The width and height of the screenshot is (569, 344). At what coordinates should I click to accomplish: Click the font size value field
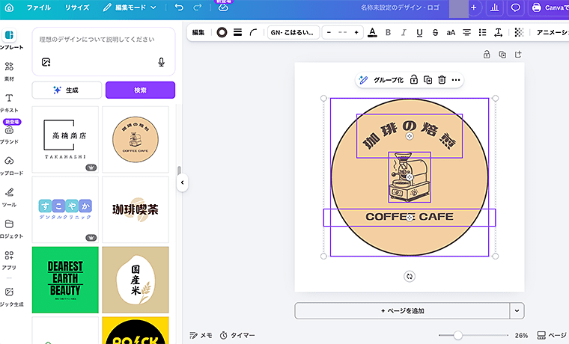pyautogui.click(x=343, y=33)
